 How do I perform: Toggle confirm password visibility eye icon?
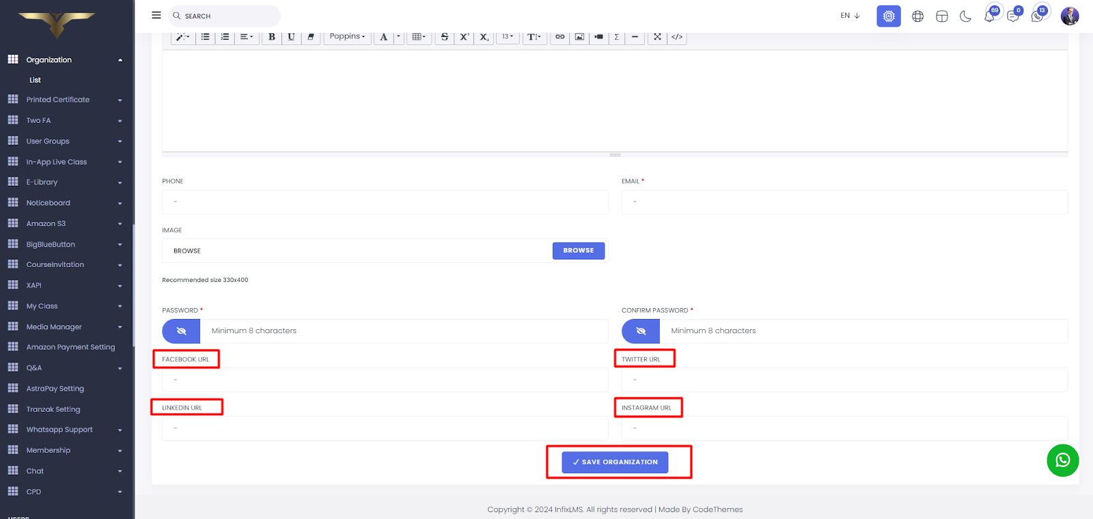tap(641, 331)
